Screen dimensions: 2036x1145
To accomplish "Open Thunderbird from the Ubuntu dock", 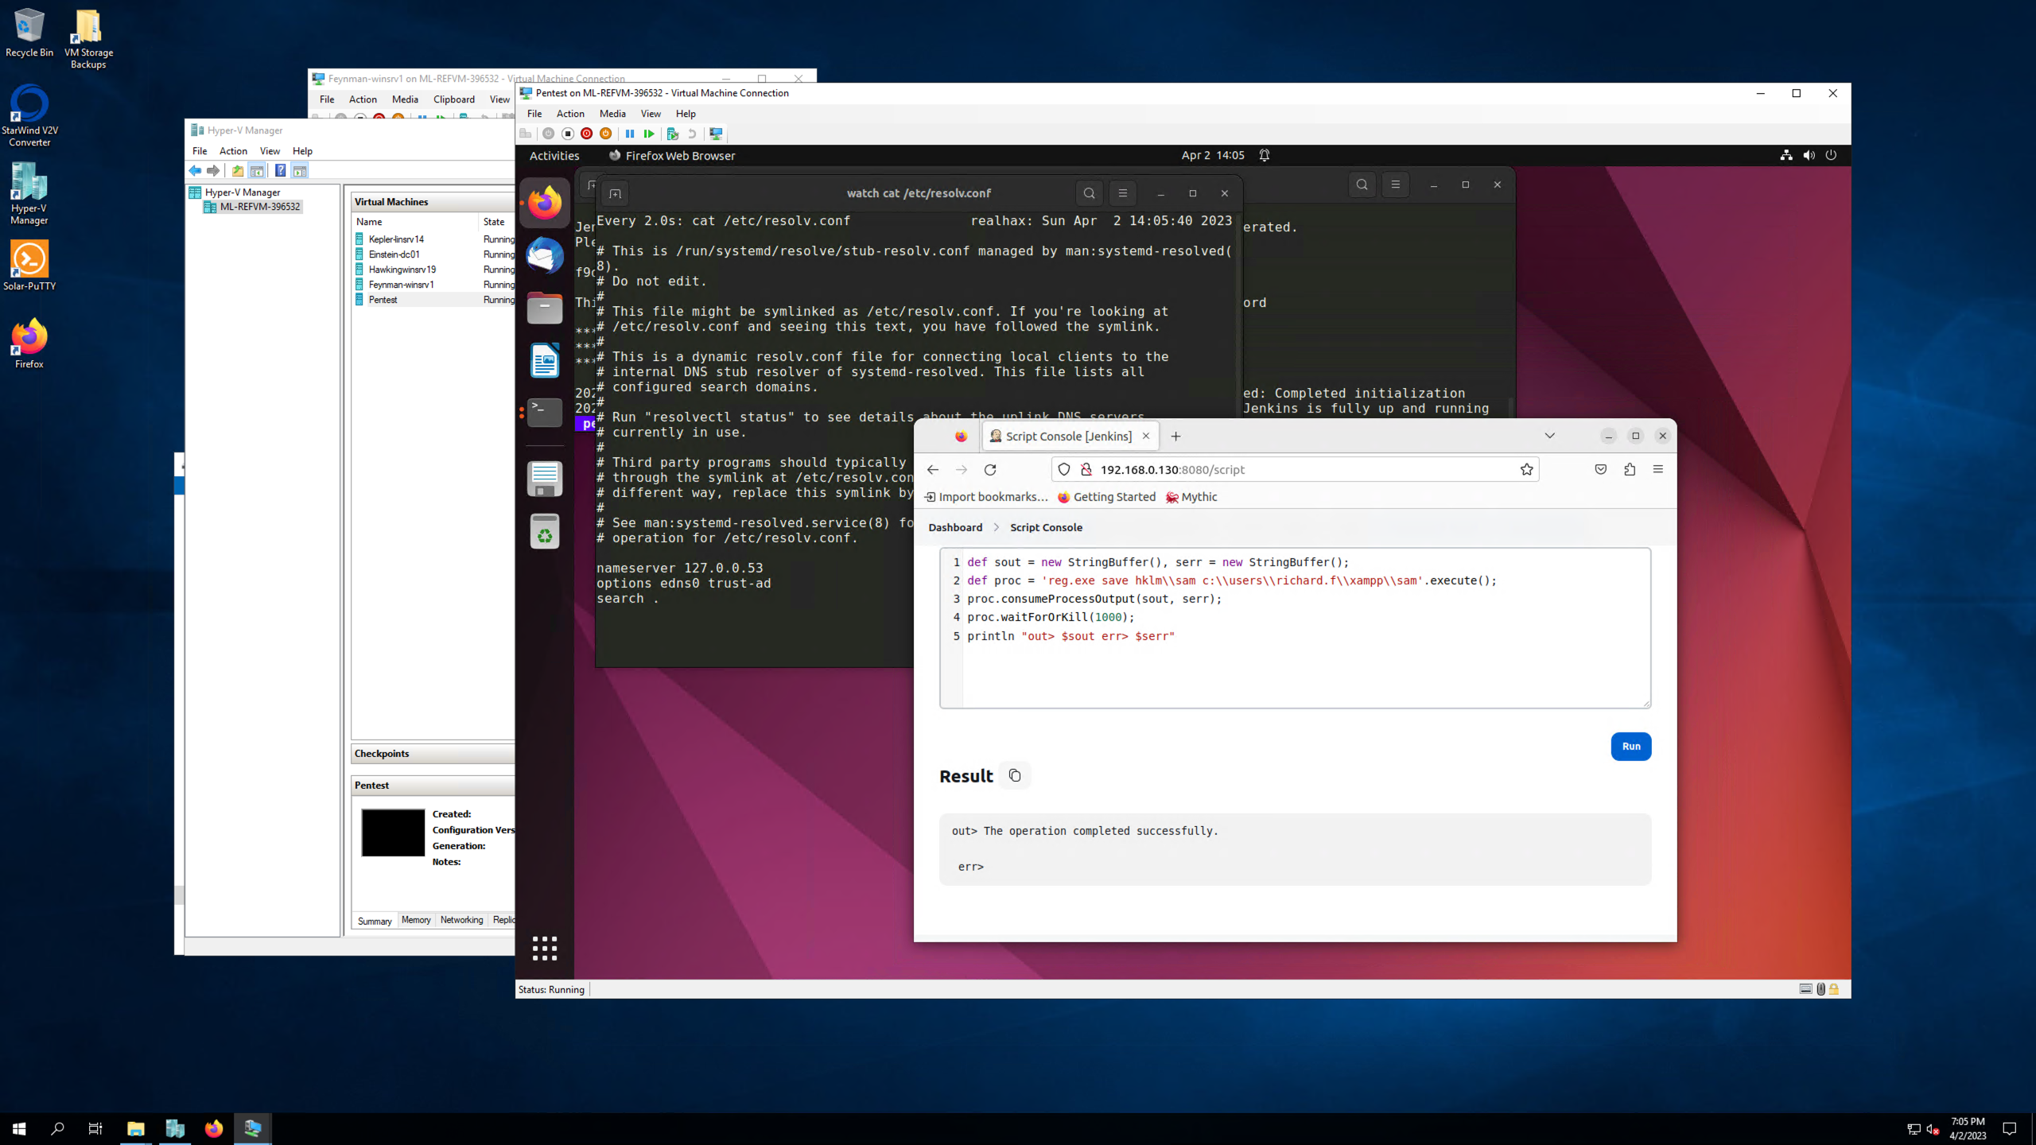I will 545,256.
